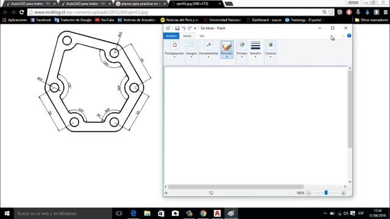Click the Paint zoom slider handle

326,193
